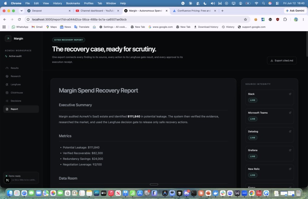
Task: Open the Decisions sidebar item
Action: [21, 101]
